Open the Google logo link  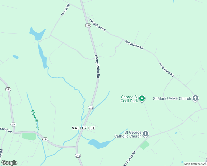pyautogui.click(x=9, y=163)
